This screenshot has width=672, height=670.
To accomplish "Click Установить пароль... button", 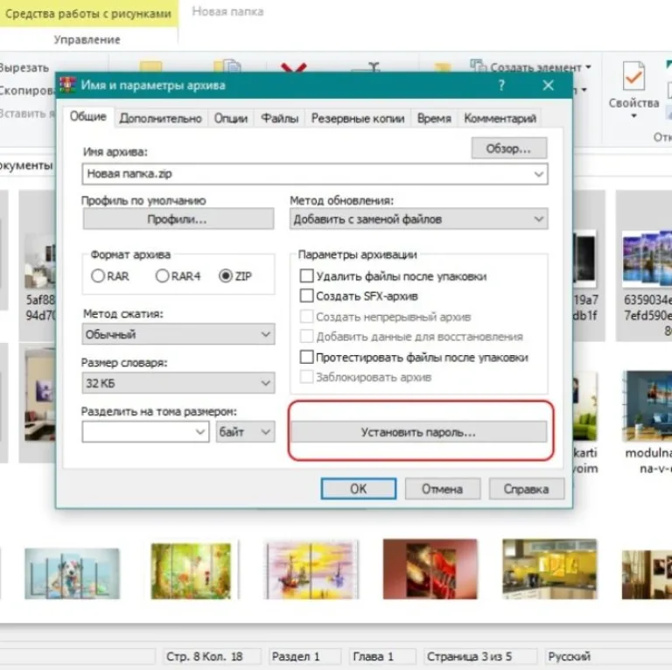I will click(419, 432).
